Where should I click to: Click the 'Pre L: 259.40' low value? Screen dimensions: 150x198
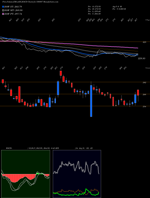(94, 11)
